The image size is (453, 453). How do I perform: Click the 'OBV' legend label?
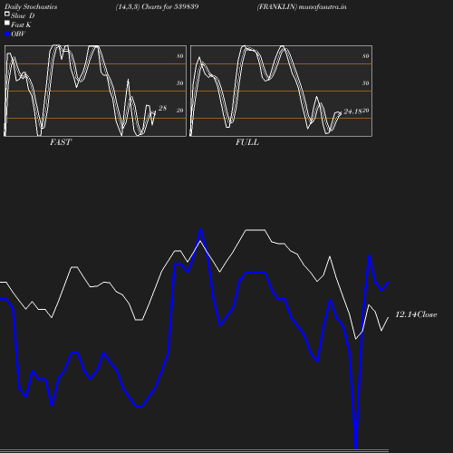pyautogui.click(x=18, y=34)
